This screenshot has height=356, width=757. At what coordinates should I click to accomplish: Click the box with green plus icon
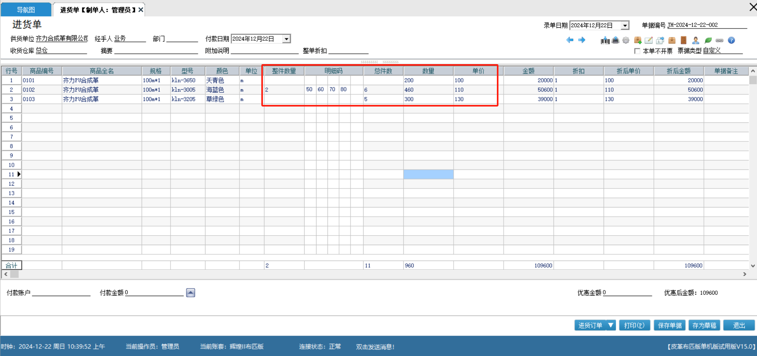pyautogui.click(x=638, y=40)
